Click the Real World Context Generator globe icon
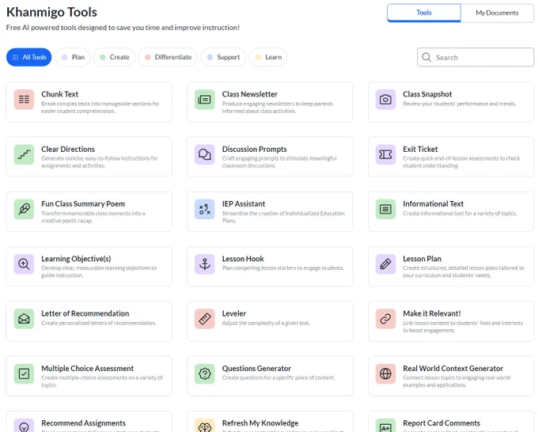Image resolution: width=538 pixels, height=432 pixels. (x=385, y=373)
